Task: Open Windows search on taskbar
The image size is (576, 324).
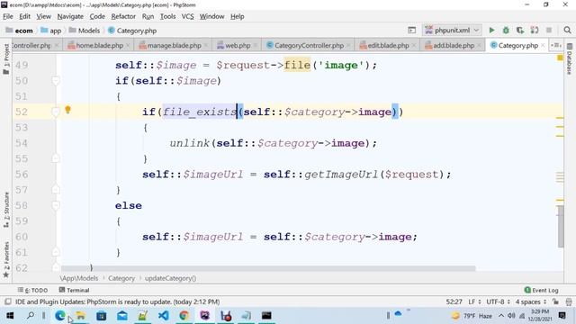Action: (x=31, y=316)
